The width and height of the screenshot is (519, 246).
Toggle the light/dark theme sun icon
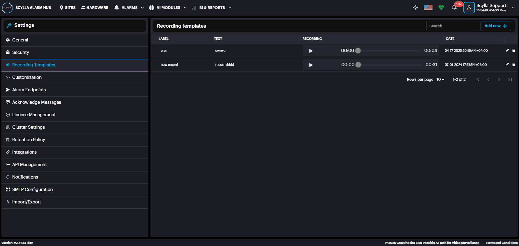415,8
